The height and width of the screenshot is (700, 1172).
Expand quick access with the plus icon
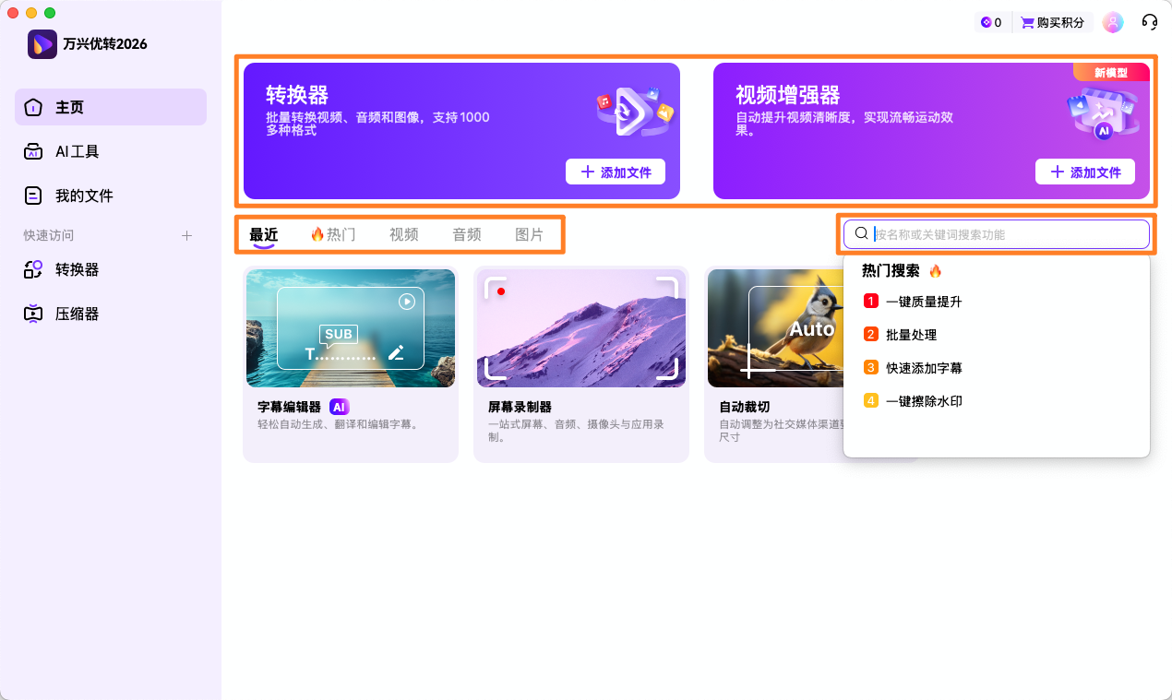(186, 235)
